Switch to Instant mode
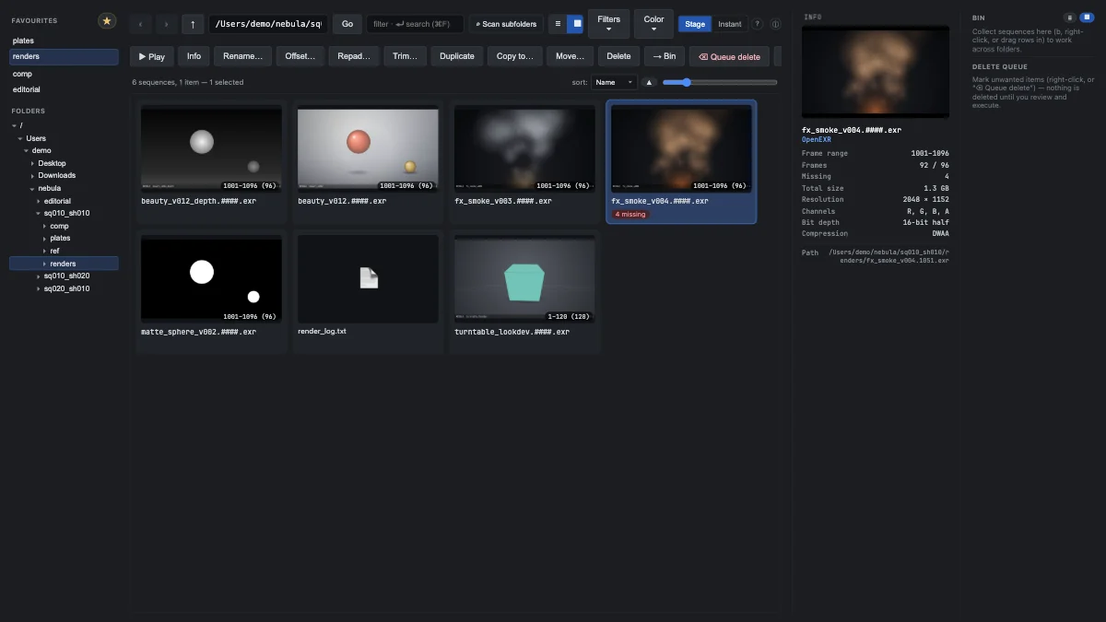The height and width of the screenshot is (622, 1106). 729,24
